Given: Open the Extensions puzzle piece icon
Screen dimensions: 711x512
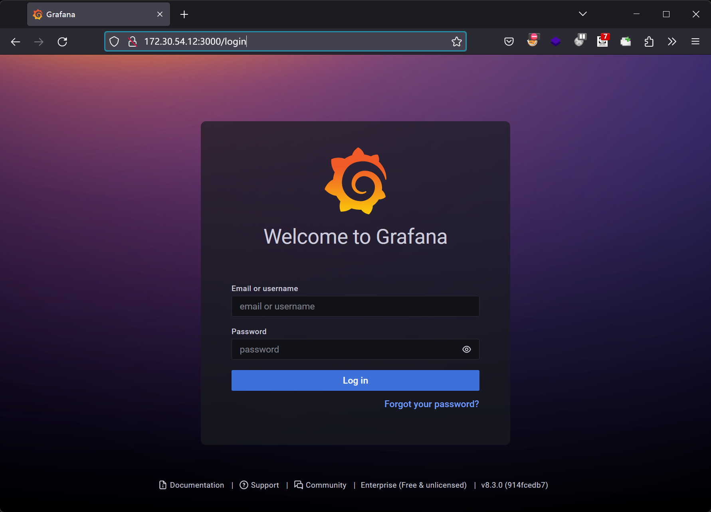Looking at the screenshot, I should point(649,41).
